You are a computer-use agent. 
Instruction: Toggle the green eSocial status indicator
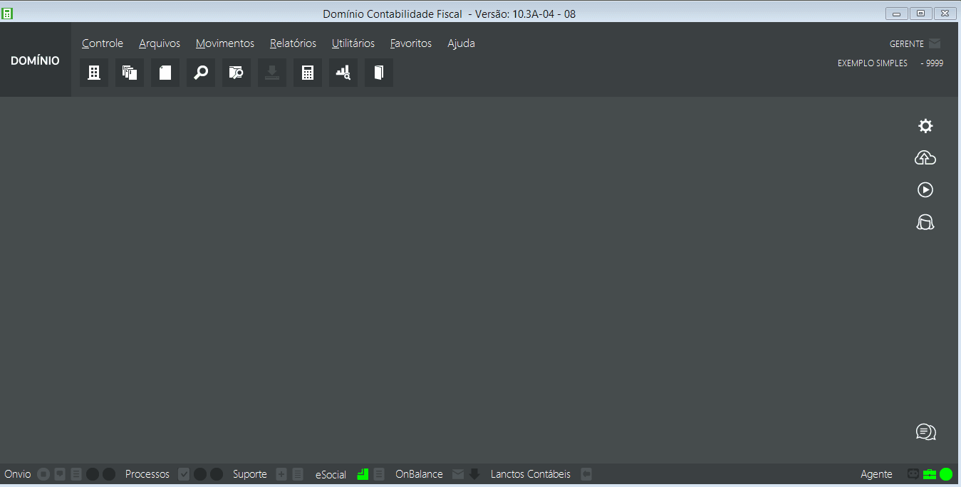[x=363, y=473]
